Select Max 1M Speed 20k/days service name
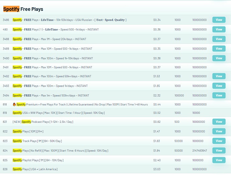The height and width of the screenshot is (175, 231). tap(49, 39)
